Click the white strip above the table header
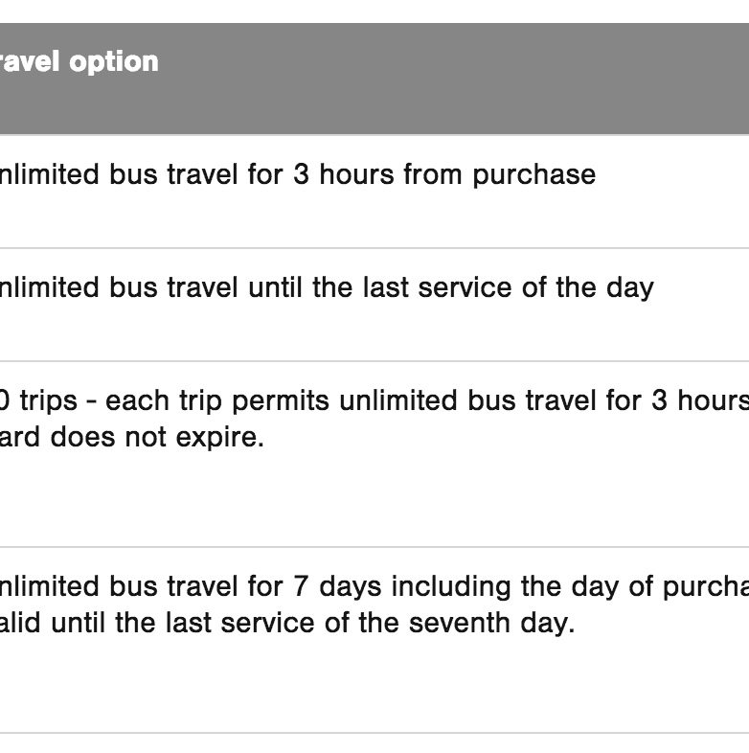This screenshot has height=753, width=749. coord(374,11)
